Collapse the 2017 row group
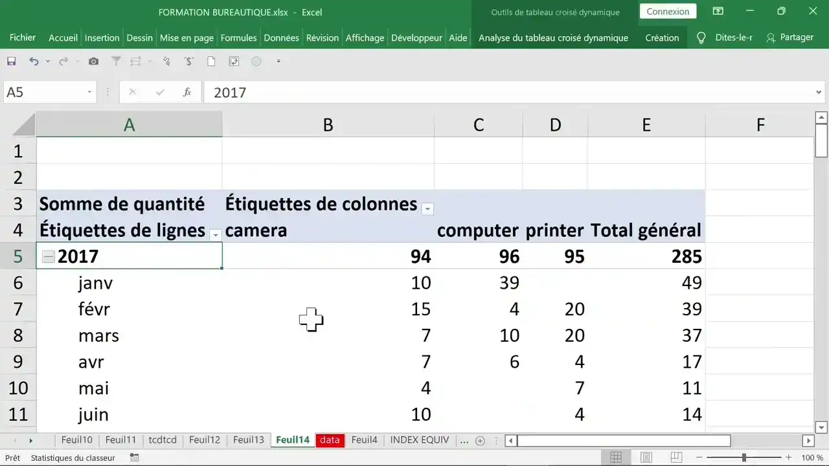The width and height of the screenshot is (829, 466). click(48, 256)
